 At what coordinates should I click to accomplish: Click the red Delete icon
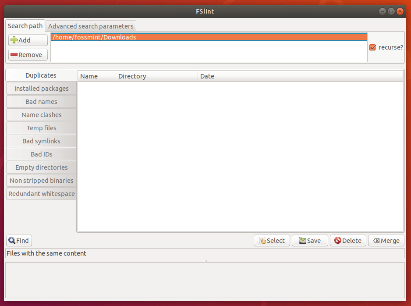pyautogui.click(x=339, y=240)
